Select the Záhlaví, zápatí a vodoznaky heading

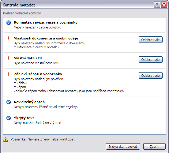[38, 74]
